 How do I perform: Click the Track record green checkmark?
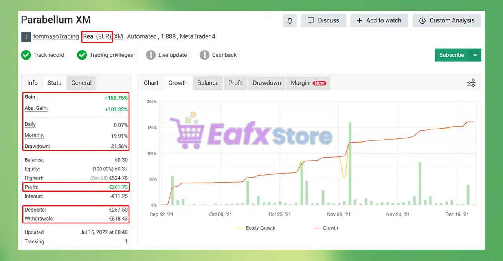(26, 55)
